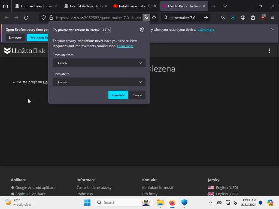Image resolution: width=279 pixels, height=209 pixels.
Task: Show hidden system tray icons
Action: tap(211, 202)
